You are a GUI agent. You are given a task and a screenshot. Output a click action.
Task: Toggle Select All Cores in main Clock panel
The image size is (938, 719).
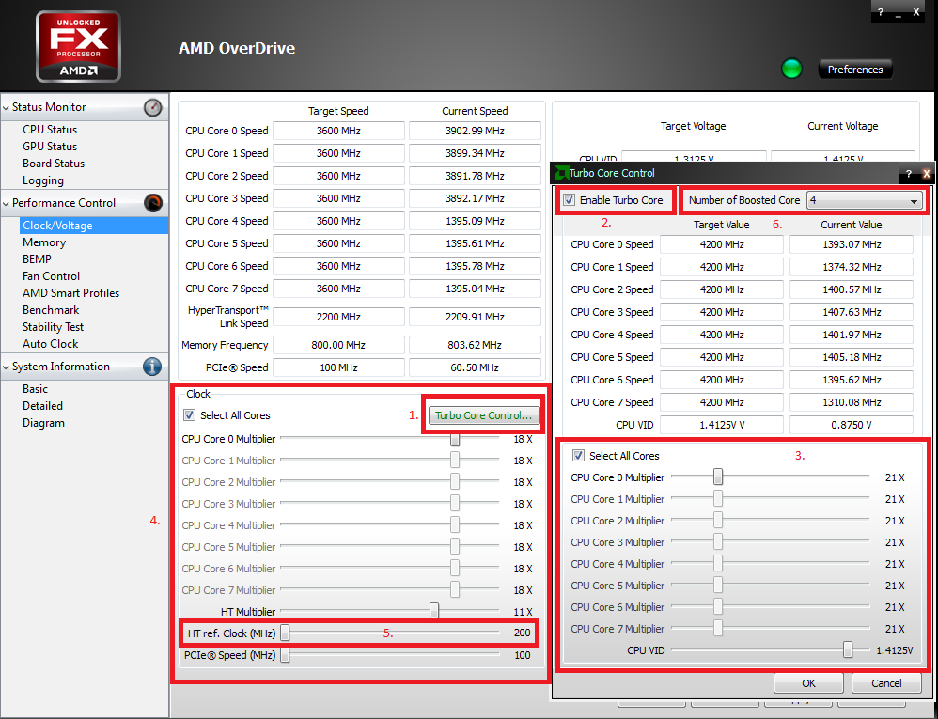[190, 415]
